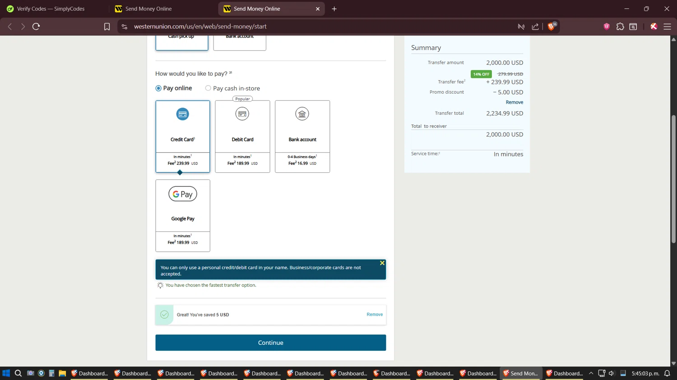Image resolution: width=677 pixels, height=380 pixels.
Task: Open Windows taskbar search
Action: click(18, 373)
